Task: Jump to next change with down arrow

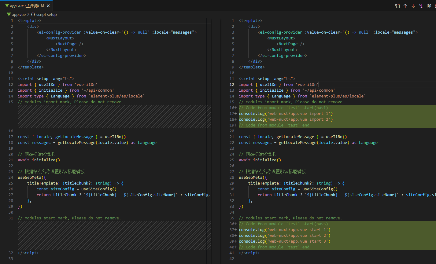Action: tap(413, 6)
